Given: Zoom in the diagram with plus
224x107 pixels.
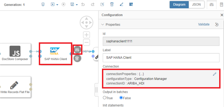Looking at the screenshot, I should 86,35.
